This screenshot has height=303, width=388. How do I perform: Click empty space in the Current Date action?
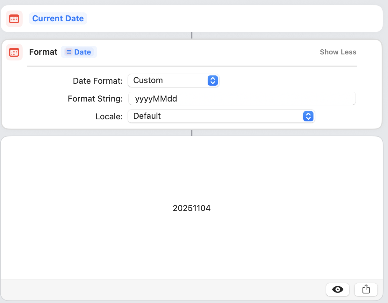[x=223, y=18]
